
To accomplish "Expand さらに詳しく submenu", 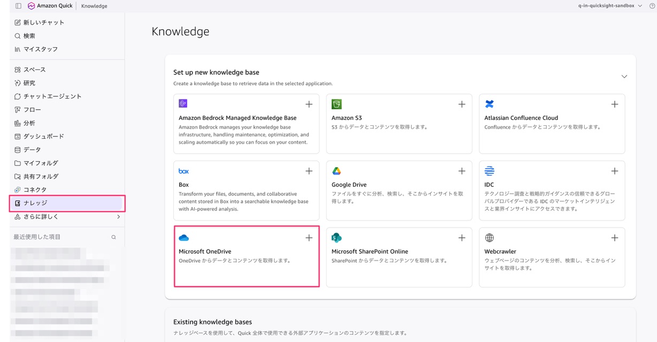I will (67, 217).
